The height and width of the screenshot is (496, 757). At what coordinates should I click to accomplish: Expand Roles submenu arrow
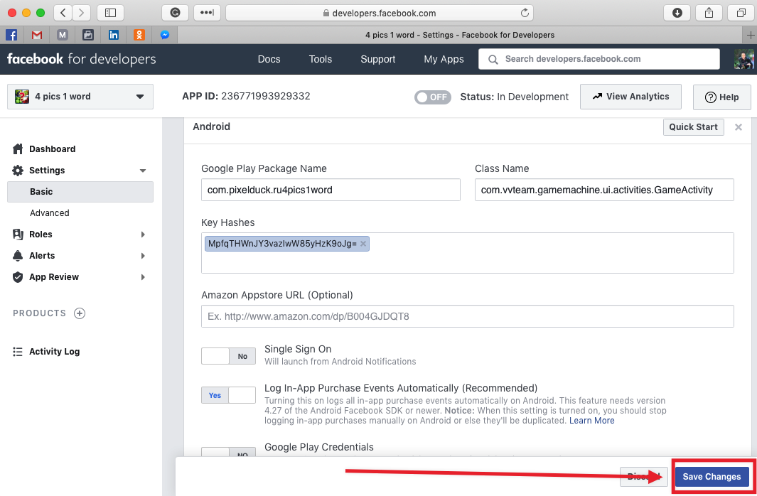[x=143, y=234]
